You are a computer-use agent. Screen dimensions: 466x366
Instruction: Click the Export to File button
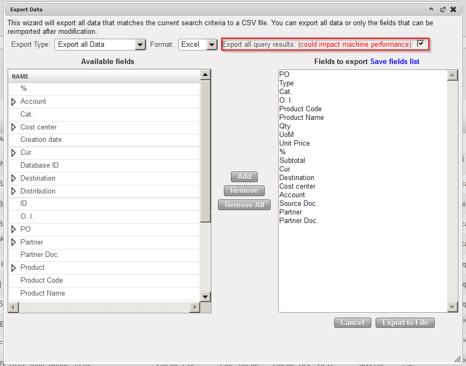[x=405, y=322]
